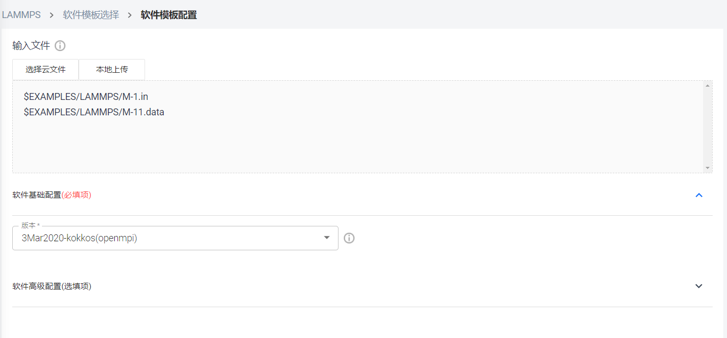The width and height of the screenshot is (727, 338).
Task: Select the M-1.in input file entry
Action: [x=86, y=97]
